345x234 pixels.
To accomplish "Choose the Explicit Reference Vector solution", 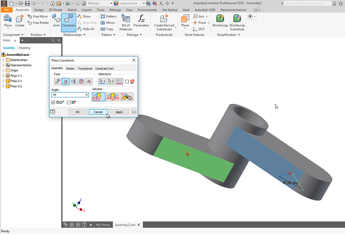I will click(x=126, y=97).
